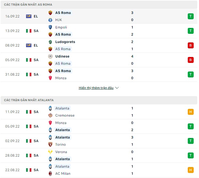The width and height of the screenshot is (199, 178).
Task: Click Europa League flag icon for 16.09.22
Action: 29,16
